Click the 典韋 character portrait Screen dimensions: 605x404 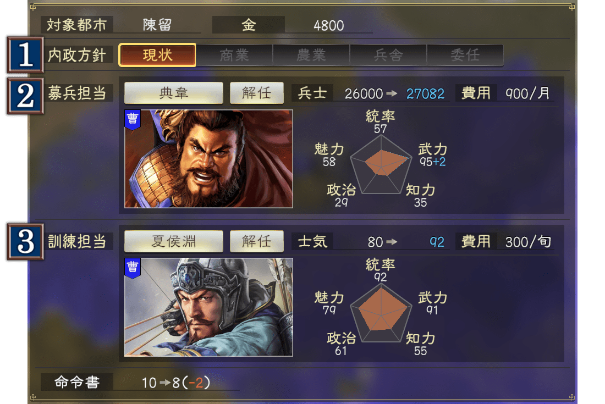point(208,159)
